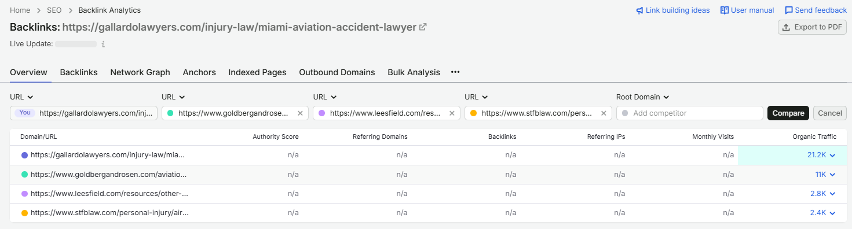Click stfblaw.com row in table
Screen dimensions: 852x229
pyautogui.click(x=428, y=212)
